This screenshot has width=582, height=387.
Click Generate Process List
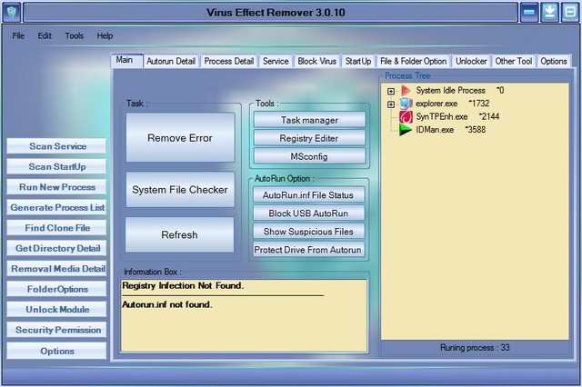coord(56,207)
